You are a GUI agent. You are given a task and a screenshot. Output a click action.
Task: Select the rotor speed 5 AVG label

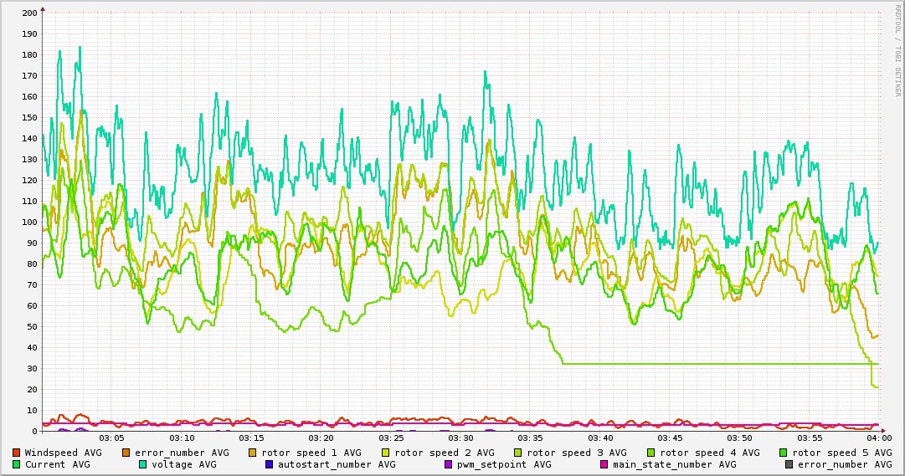(x=842, y=453)
